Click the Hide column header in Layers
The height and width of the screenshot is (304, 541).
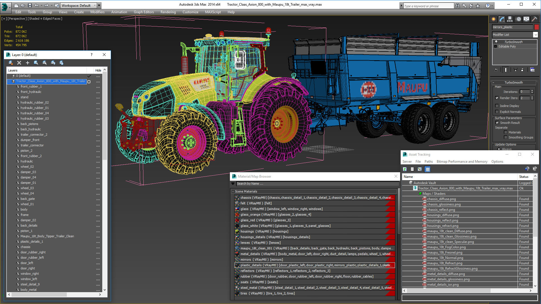pos(98,70)
